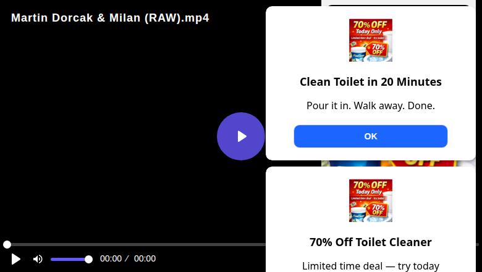482x272 pixels.
Task: Click the seek bar handle at start
Action: pyautogui.click(x=7, y=244)
